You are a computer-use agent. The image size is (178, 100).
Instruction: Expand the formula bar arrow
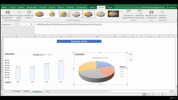point(176,24)
